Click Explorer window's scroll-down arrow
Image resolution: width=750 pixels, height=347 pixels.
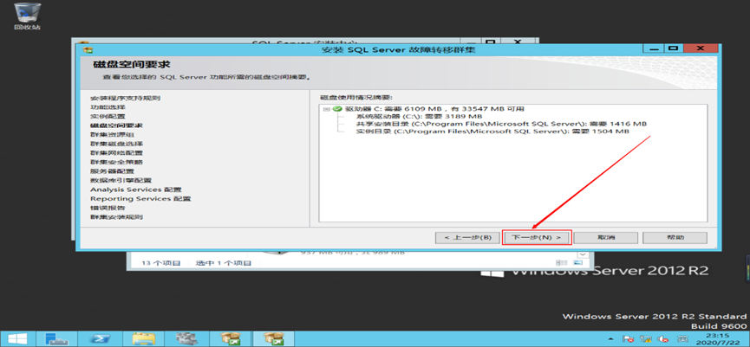coord(583,254)
